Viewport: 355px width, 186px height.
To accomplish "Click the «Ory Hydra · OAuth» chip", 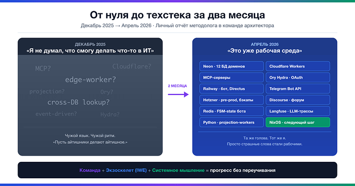I will point(298,78).
